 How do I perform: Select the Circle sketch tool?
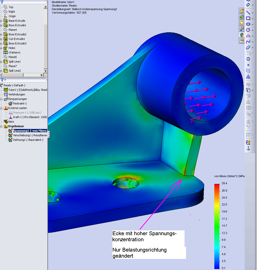pyautogui.click(x=248, y=30)
